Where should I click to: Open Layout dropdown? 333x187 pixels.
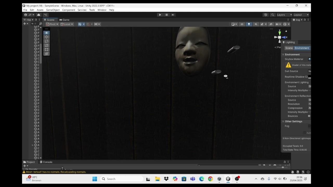point(301,15)
